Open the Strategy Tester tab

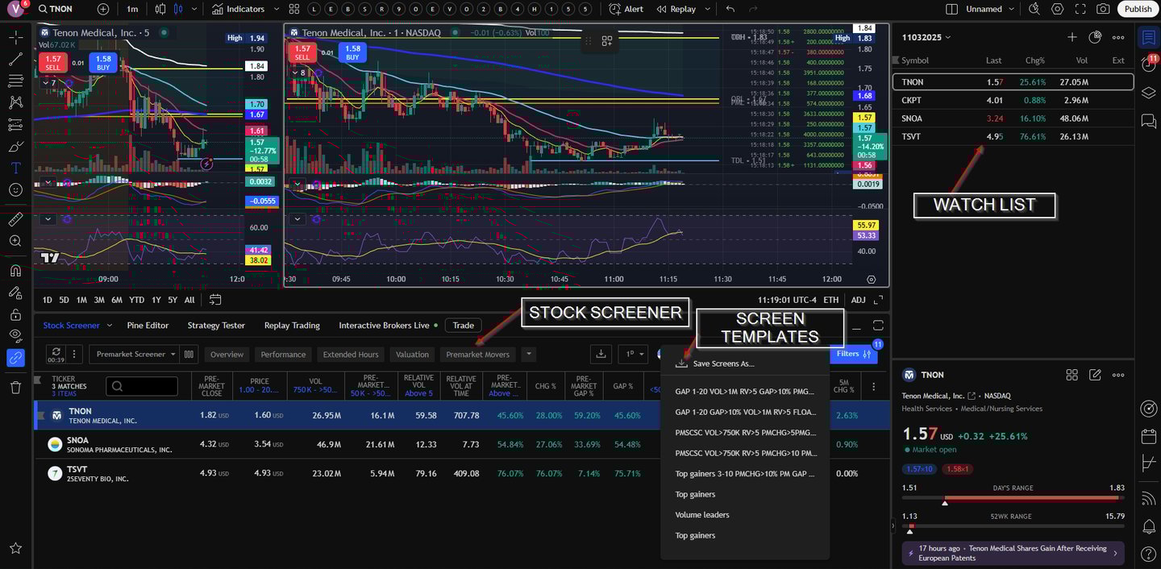click(x=216, y=326)
